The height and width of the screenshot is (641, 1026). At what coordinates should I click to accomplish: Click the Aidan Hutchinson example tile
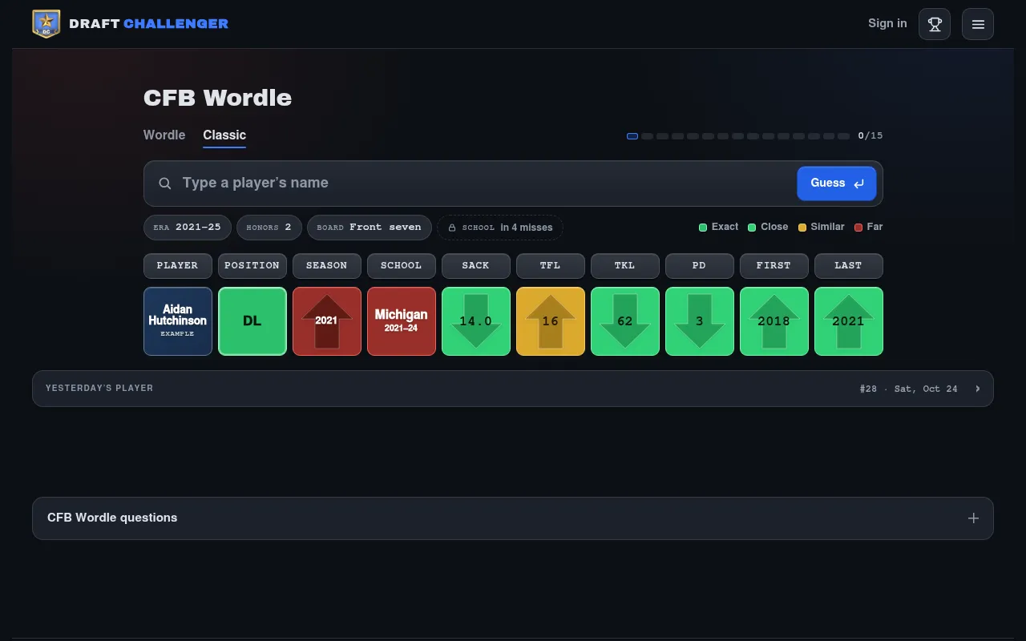coord(178,321)
